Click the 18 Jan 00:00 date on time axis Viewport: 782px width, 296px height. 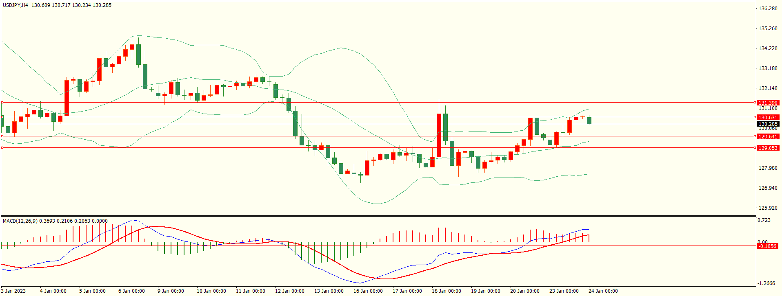[x=446, y=291]
